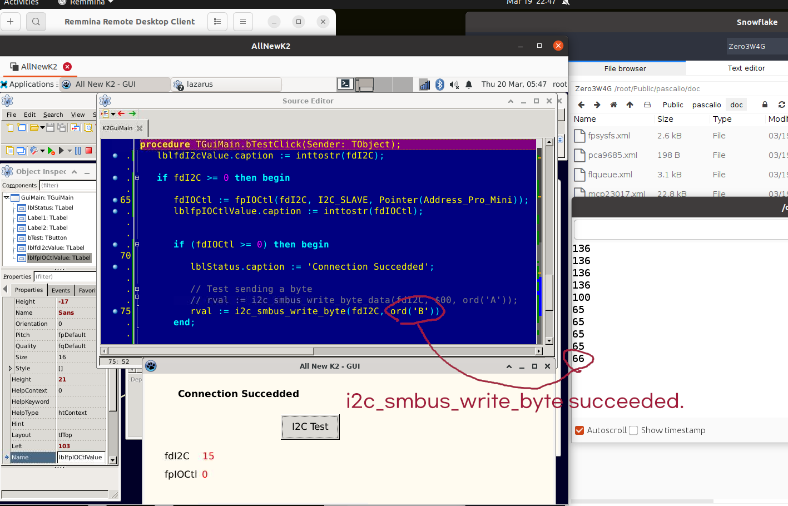The width and height of the screenshot is (788, 506).
Task: Click the Properties filter field
Action: click(65, 276)
